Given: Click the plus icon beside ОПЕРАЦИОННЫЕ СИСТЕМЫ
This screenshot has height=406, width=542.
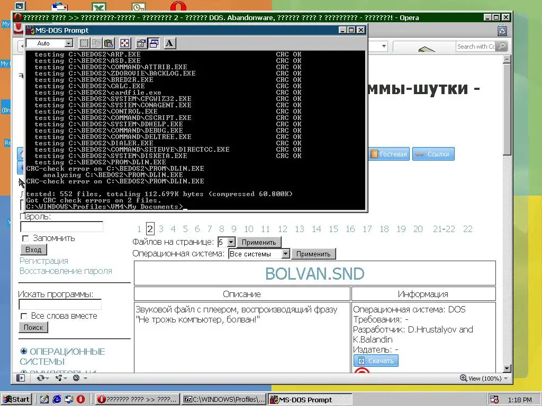Looking at the screenshot, I should point(23,351).
